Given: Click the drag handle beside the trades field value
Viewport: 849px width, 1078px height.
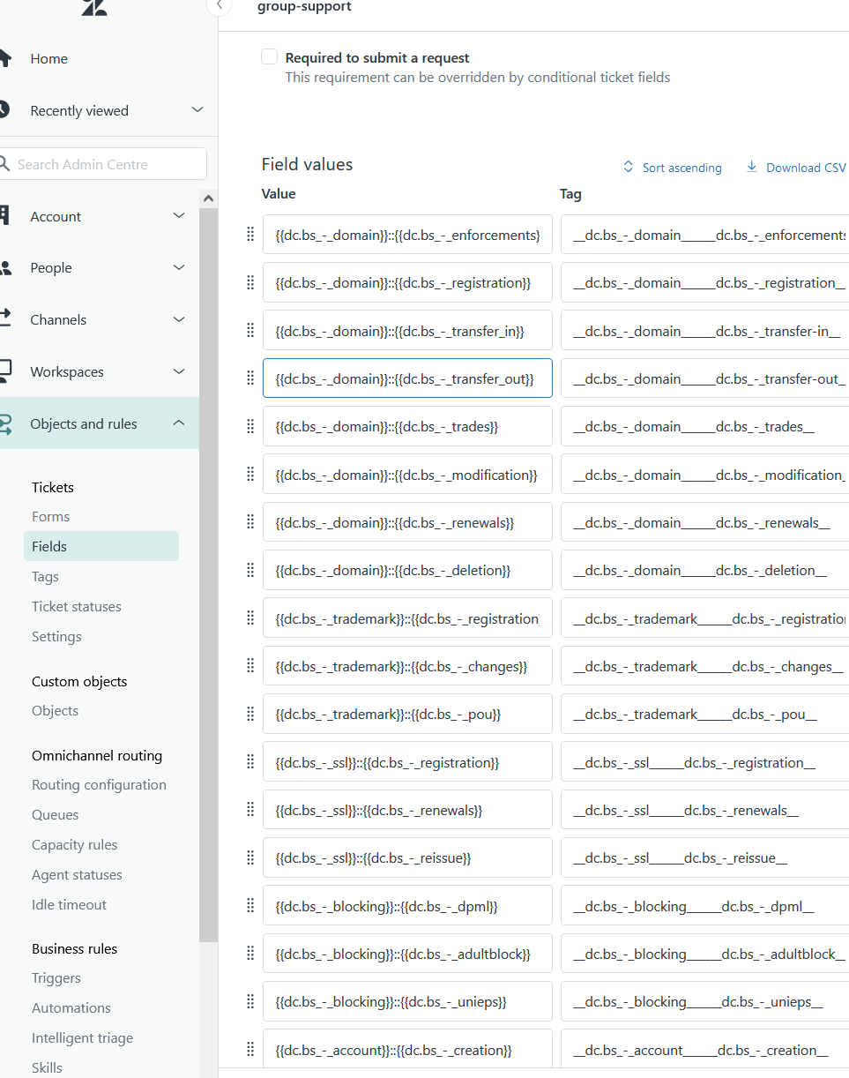Looking at the screenshot, I should point(249,426).
